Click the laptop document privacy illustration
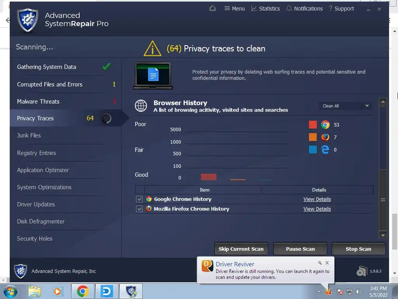 tap(153, 76)
